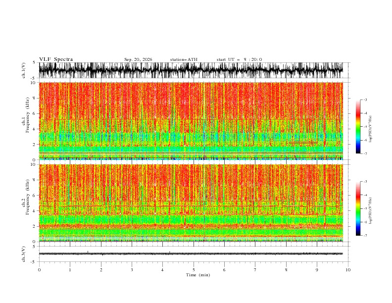Viewport: 392px width, 303px height.
Task: Click the 4 kHz tick of ch.2 spectrogram
Action: click(x=34, y=211)
